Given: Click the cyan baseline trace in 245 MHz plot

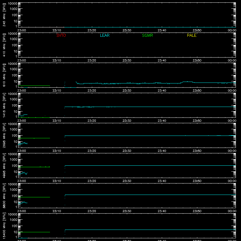Looking at the screenshot, I should pos(150,27).
